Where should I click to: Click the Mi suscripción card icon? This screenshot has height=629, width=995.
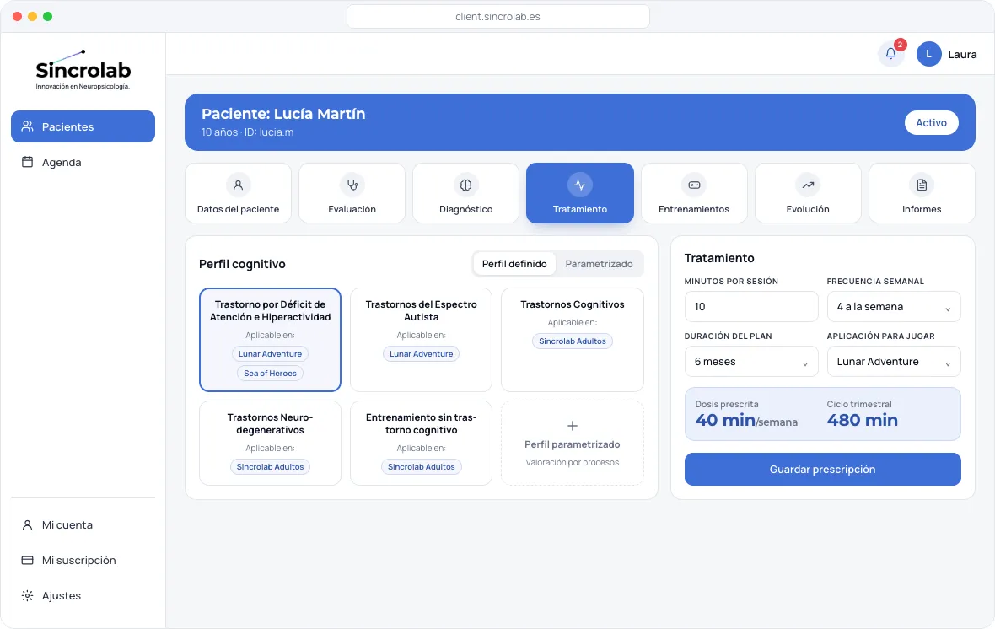(27, 561)
